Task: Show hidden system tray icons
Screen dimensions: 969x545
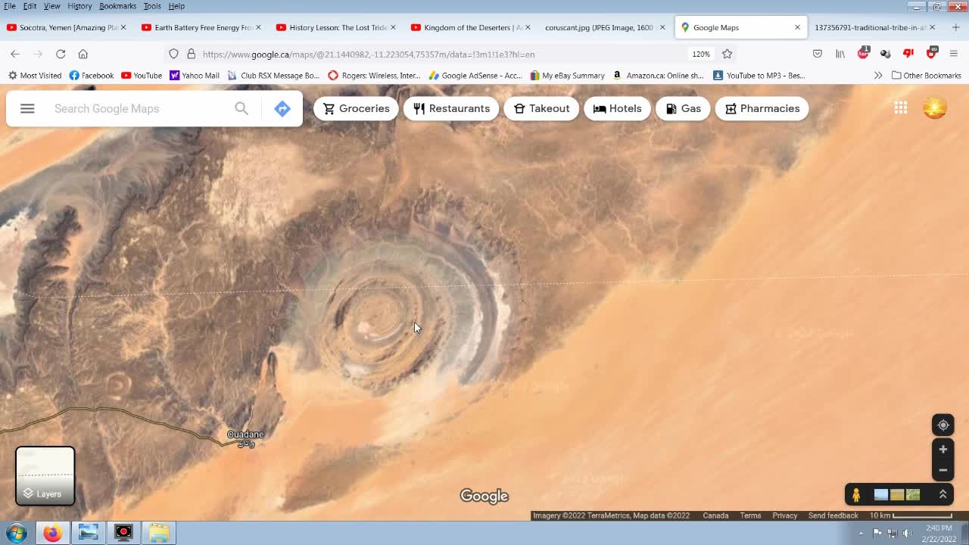Action: coord(861,533)
